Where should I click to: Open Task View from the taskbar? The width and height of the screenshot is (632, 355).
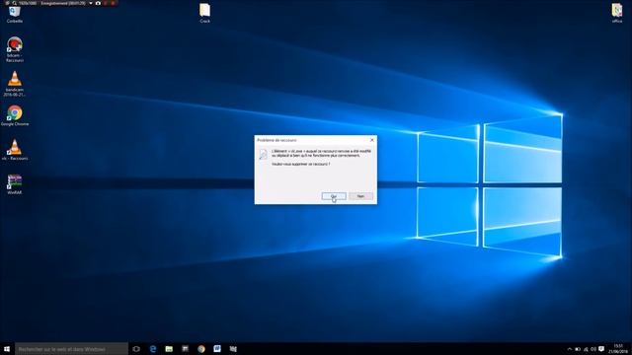(136, 349)
